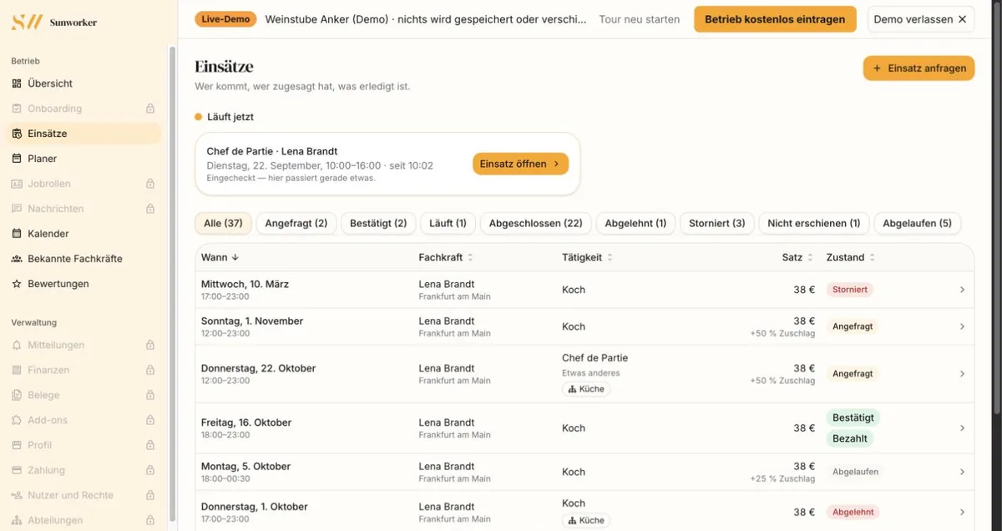
Task: Click lock icon beside Finanzen
Action: pyautogui.click(x=150, y=370)
